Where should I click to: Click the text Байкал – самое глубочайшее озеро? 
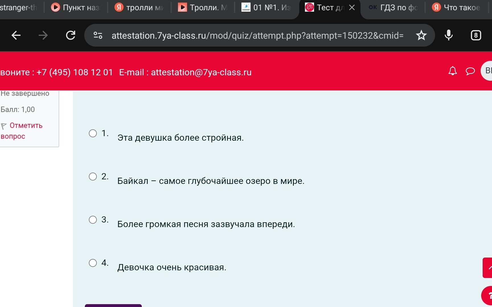tap(211, 181)
